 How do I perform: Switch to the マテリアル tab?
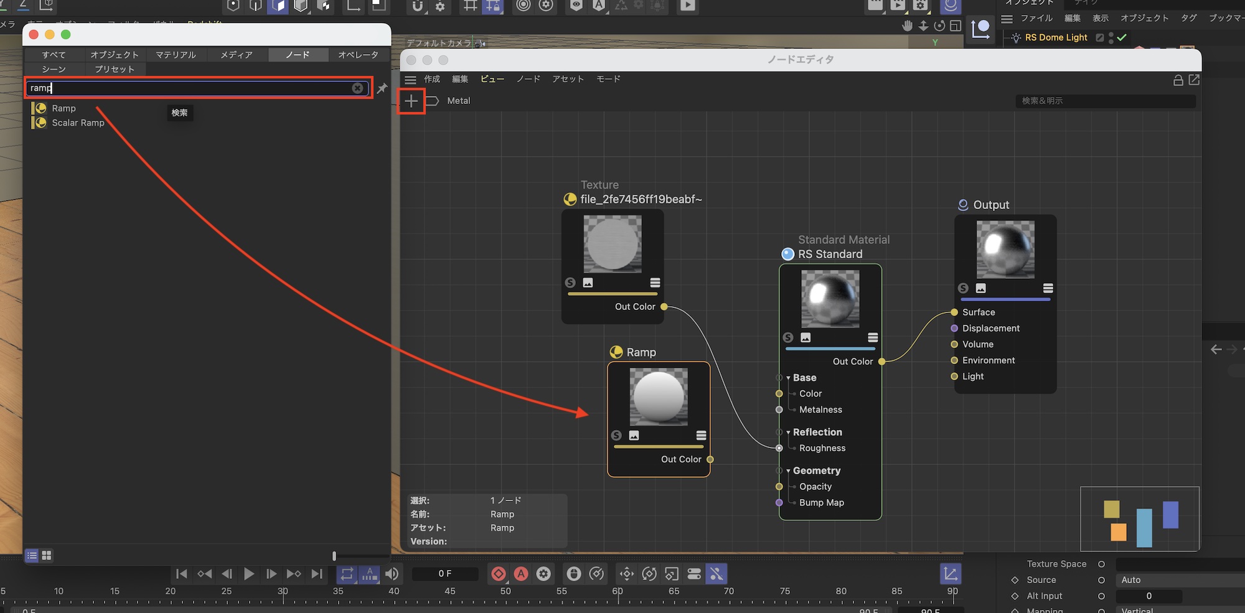point(176,55)
